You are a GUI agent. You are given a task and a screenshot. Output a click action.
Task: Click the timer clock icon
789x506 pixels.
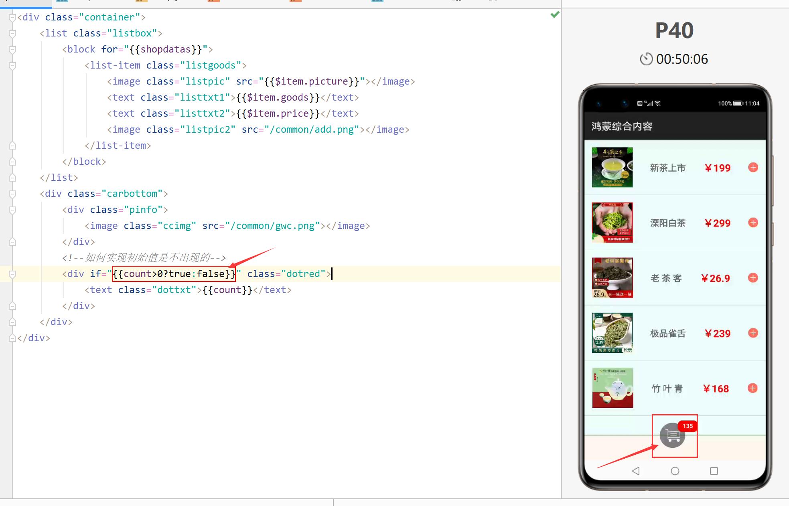646,59
